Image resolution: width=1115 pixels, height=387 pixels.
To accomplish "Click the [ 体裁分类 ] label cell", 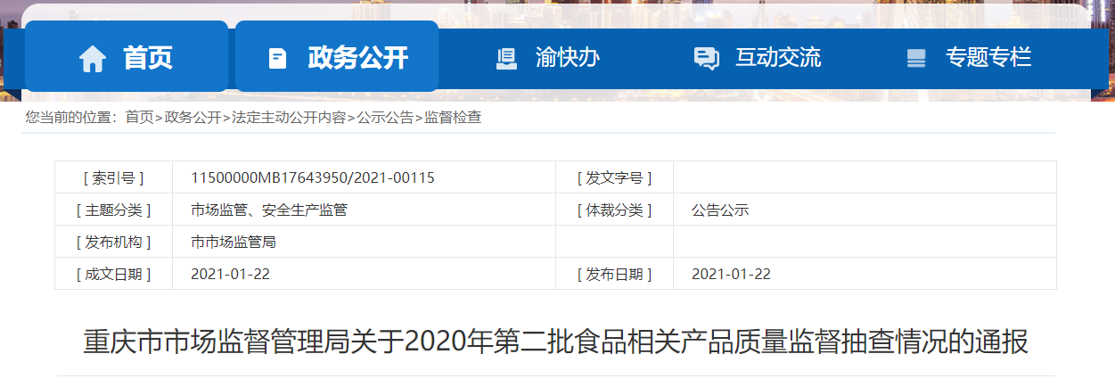I will pyautogui.click(x=614, y=210).
